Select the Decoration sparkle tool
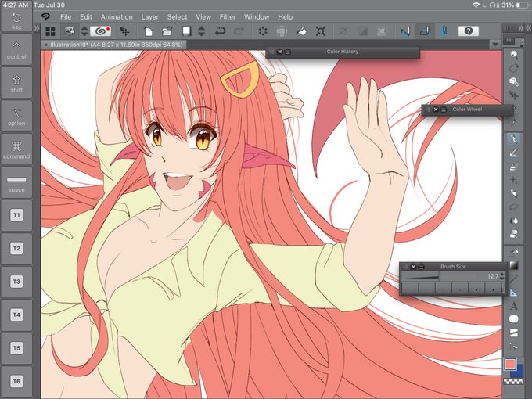 (x=514, y=180)
